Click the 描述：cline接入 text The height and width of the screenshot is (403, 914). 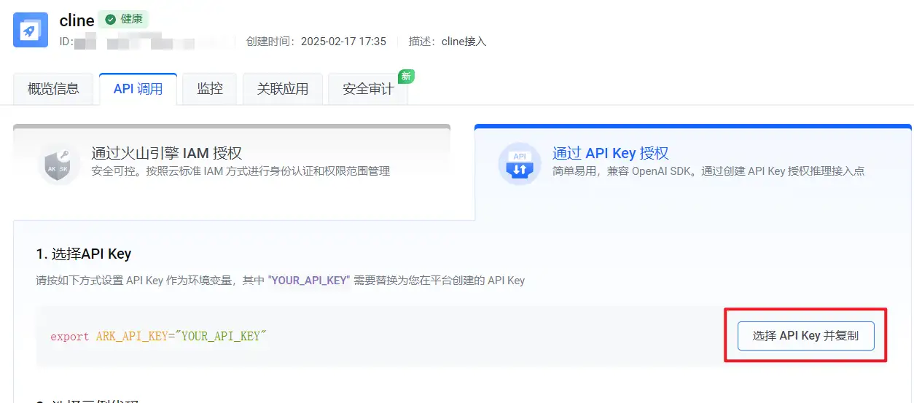click(447, 42)
